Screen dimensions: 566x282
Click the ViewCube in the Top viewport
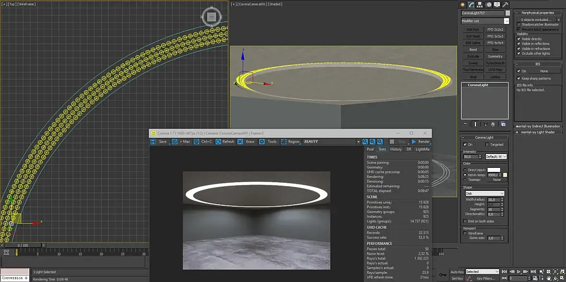point(211,17)
